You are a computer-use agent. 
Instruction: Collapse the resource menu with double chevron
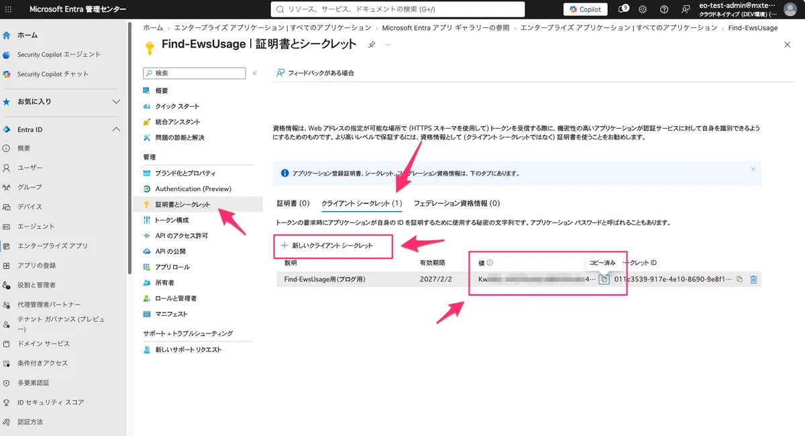255,73
